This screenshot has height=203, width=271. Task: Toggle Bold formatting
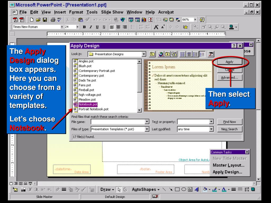coord(84,27)
